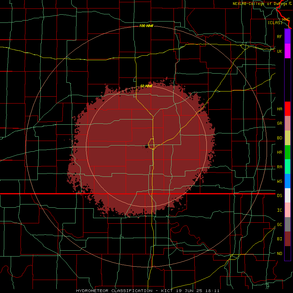Select the light pink IC legend swatch
Image resolution: width=293 pixels, height=293 pixels.
tap(287, 210)
